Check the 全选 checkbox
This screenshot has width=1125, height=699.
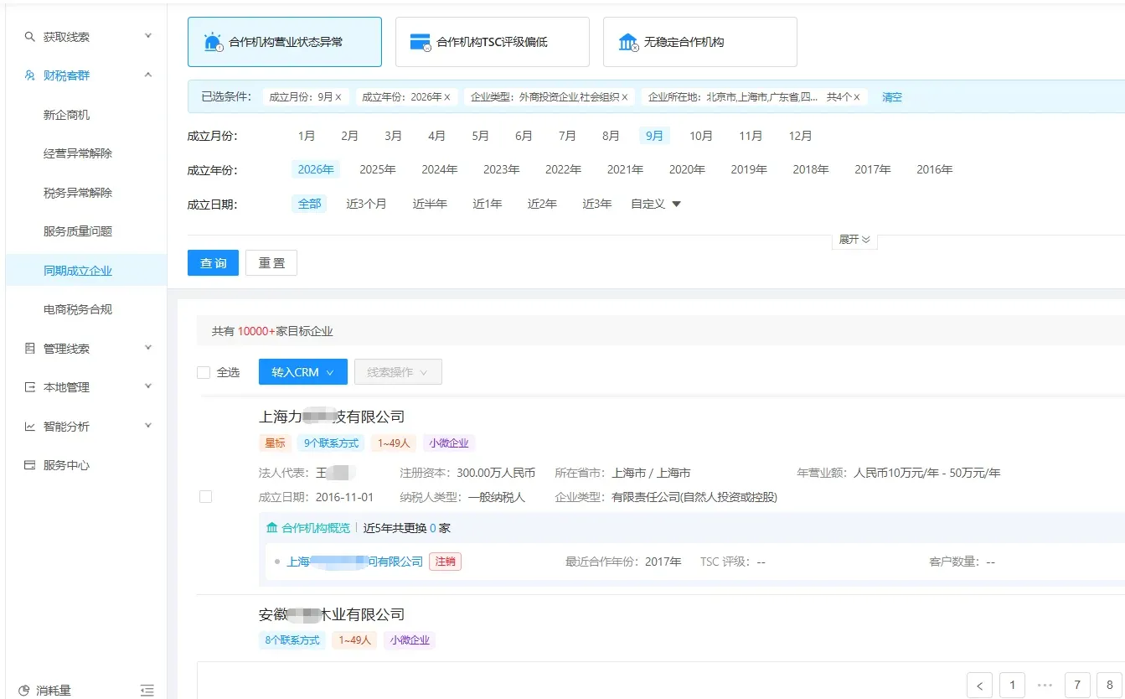(x=204, y=372)
